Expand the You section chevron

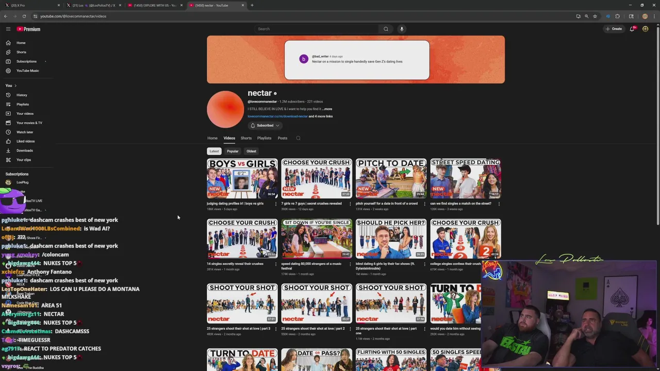pos(15,86)
